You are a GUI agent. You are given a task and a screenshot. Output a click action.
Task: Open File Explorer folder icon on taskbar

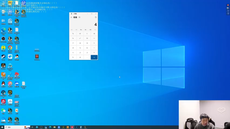coord(54,127)
